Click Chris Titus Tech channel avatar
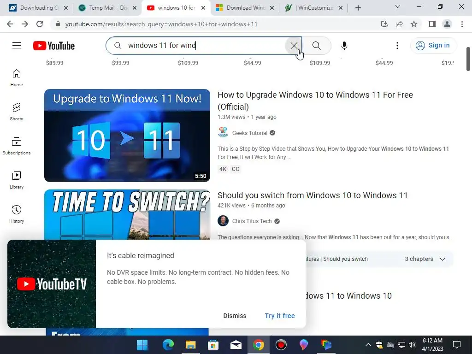The width and height of the screenshot is (472, 354). click(x=223, y=221)
